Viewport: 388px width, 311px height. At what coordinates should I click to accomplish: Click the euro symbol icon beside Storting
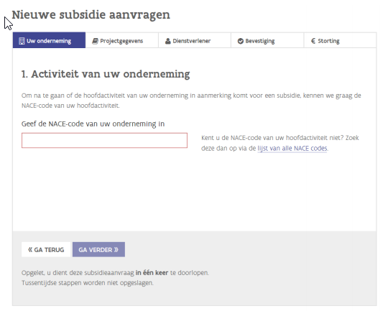pos(313,41)
